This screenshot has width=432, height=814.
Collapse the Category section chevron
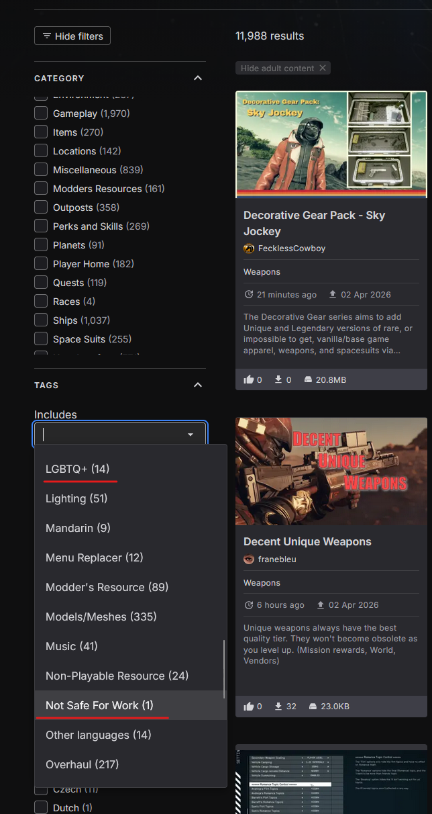(197, 78)
